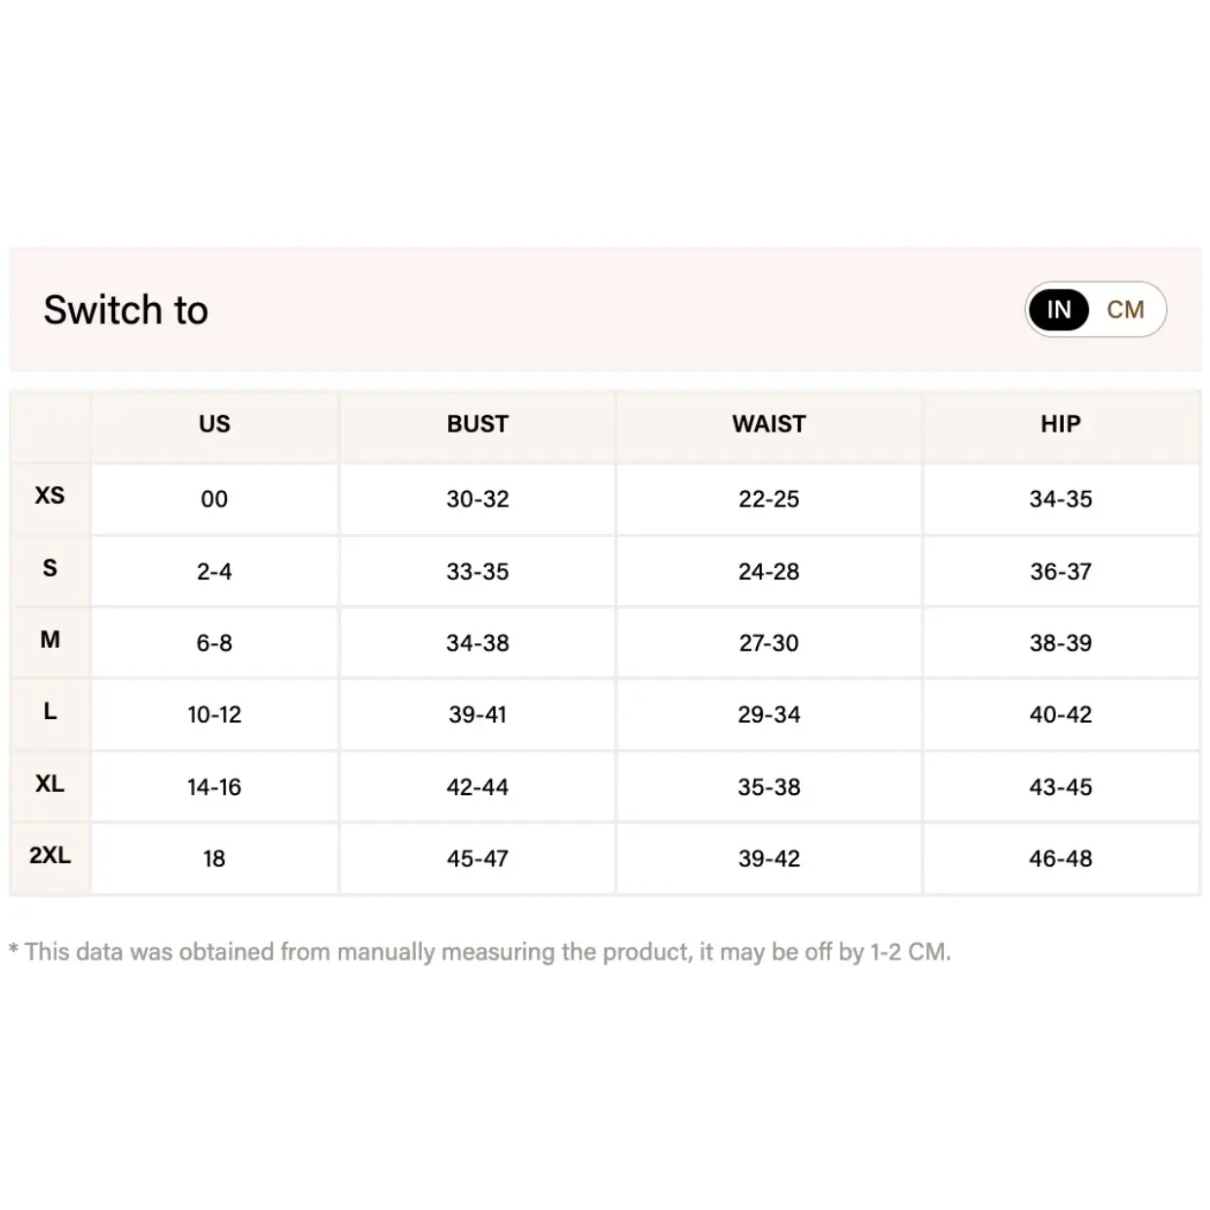Image resolution: width=1210 pixels, height=1210 pixels.
Task: Select the L size row label
Action: tap(50, 712)
